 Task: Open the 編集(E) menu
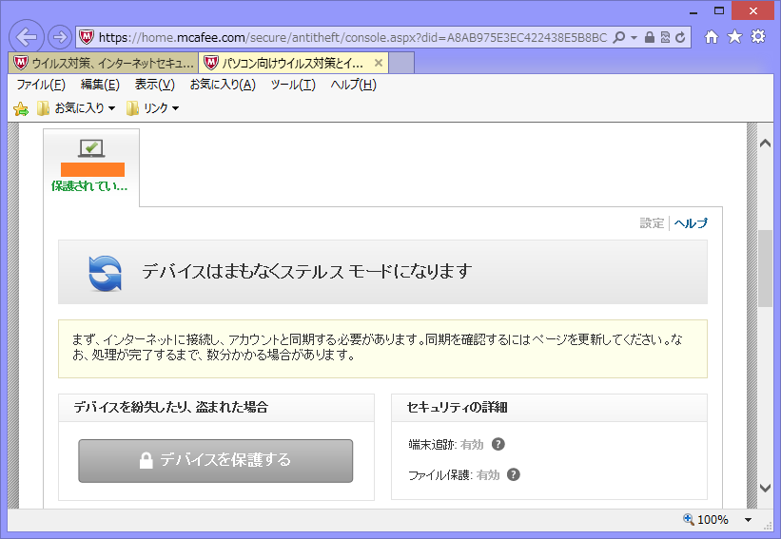tap(100, 85)
